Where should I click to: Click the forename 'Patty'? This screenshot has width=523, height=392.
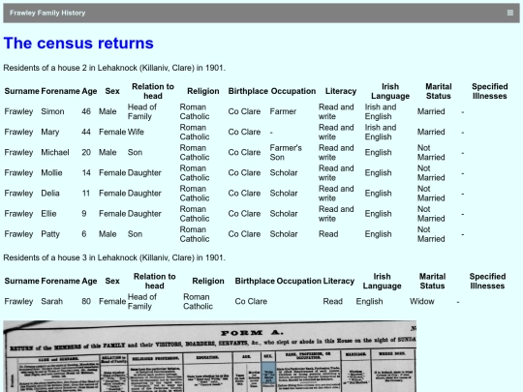[x=50, y=234]
